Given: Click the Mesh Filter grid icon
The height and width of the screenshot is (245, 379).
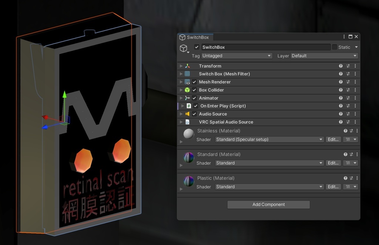Looking at the screenshot, I should pyautogui.click(x=187, y=74).
